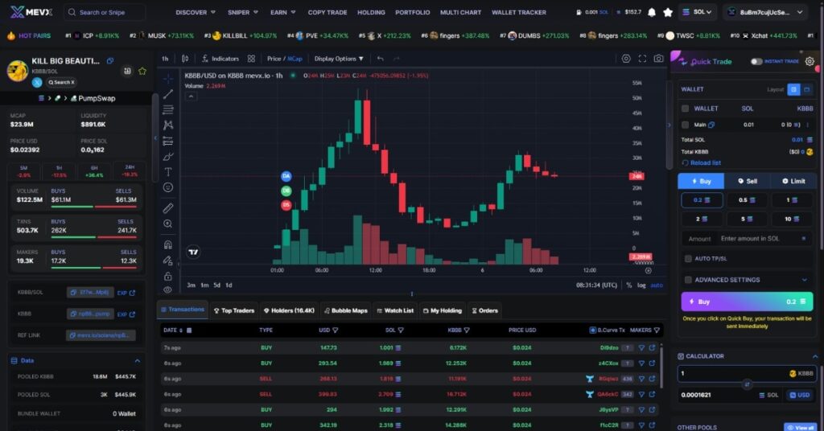Select the crosshair cursor tool

click(168, 79)
